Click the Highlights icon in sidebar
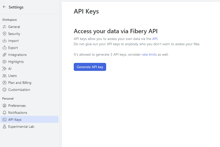Screen dimensions: 220x147 click(x=4, y=62)
